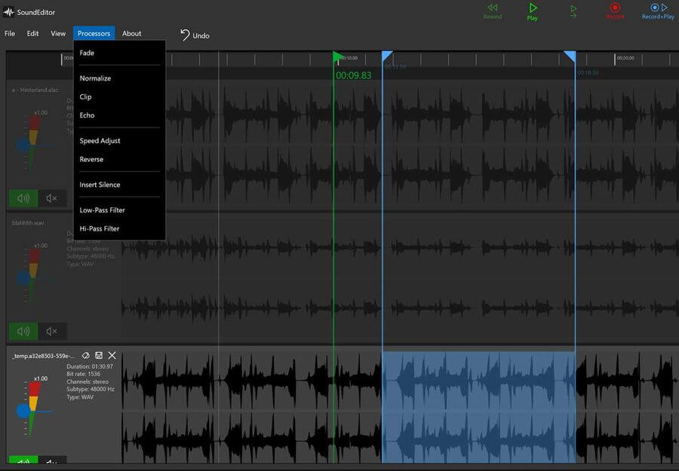This screenshot has height=471, width=679.
Task: Enable speaker on blahhhh.wav track
Action: click(x=23, y=332)
